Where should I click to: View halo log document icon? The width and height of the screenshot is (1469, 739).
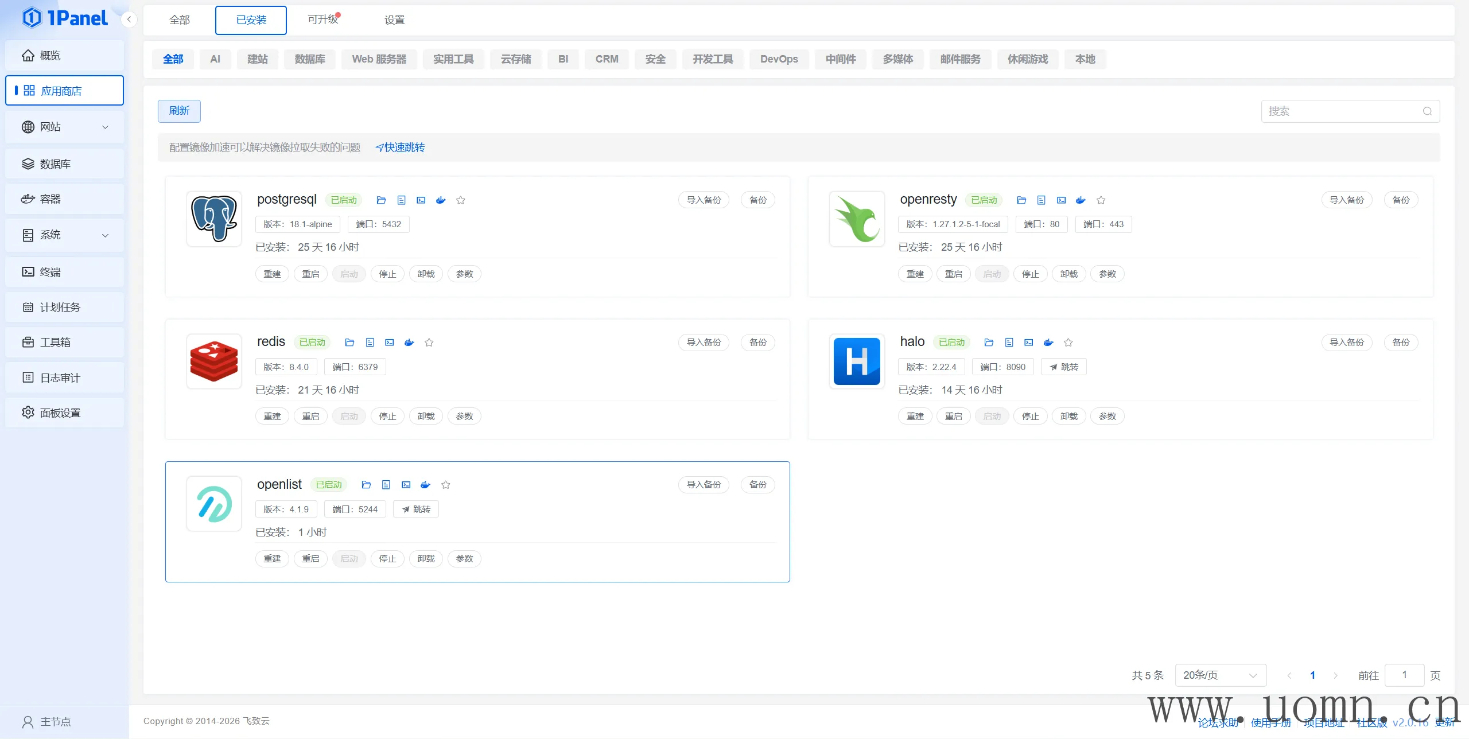[1009, 343]
